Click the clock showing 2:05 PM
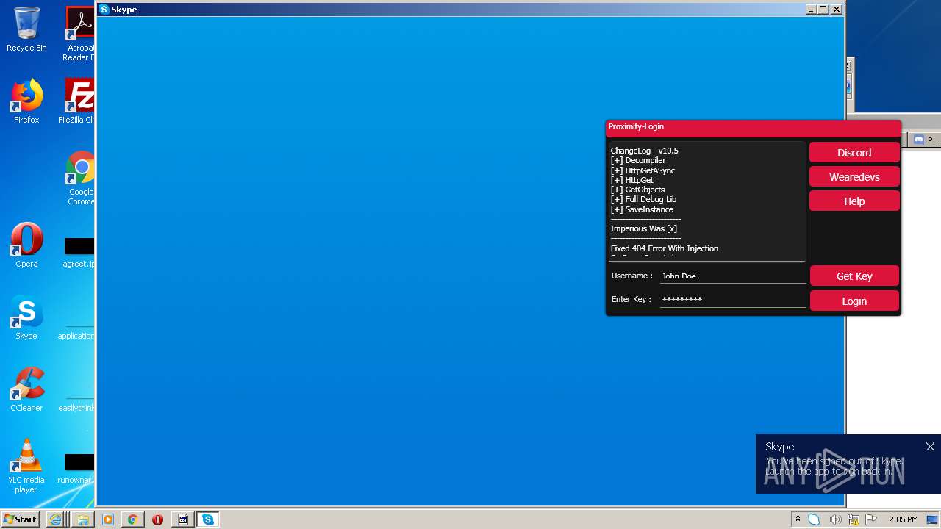 904,519
